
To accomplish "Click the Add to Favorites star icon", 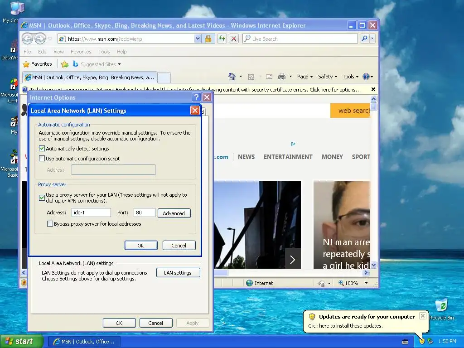I will [65, 64].
